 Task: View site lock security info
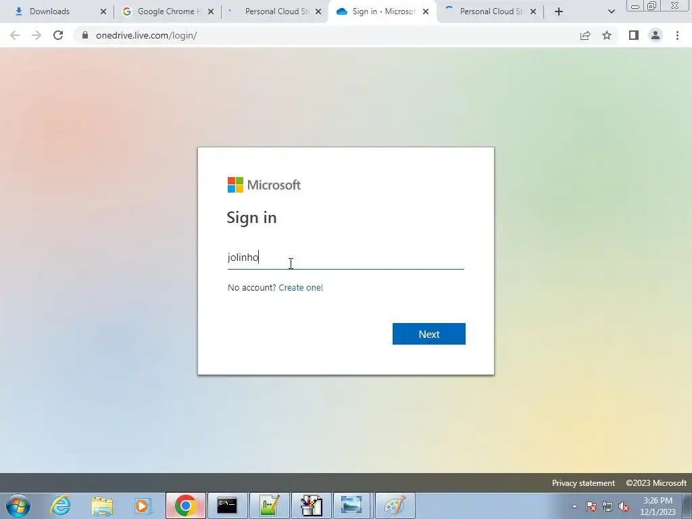[85, 35]
